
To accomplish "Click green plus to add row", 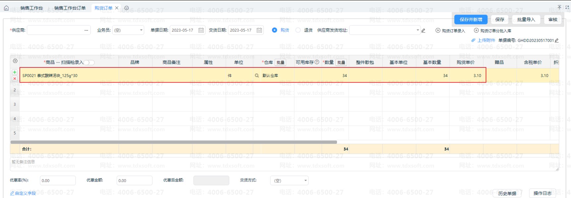I will [x=15, y=72].
